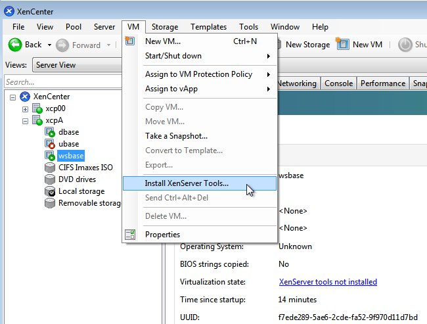Click the Operating System 'Unknown' value
The image size is (427, 324).
[295, 246]
